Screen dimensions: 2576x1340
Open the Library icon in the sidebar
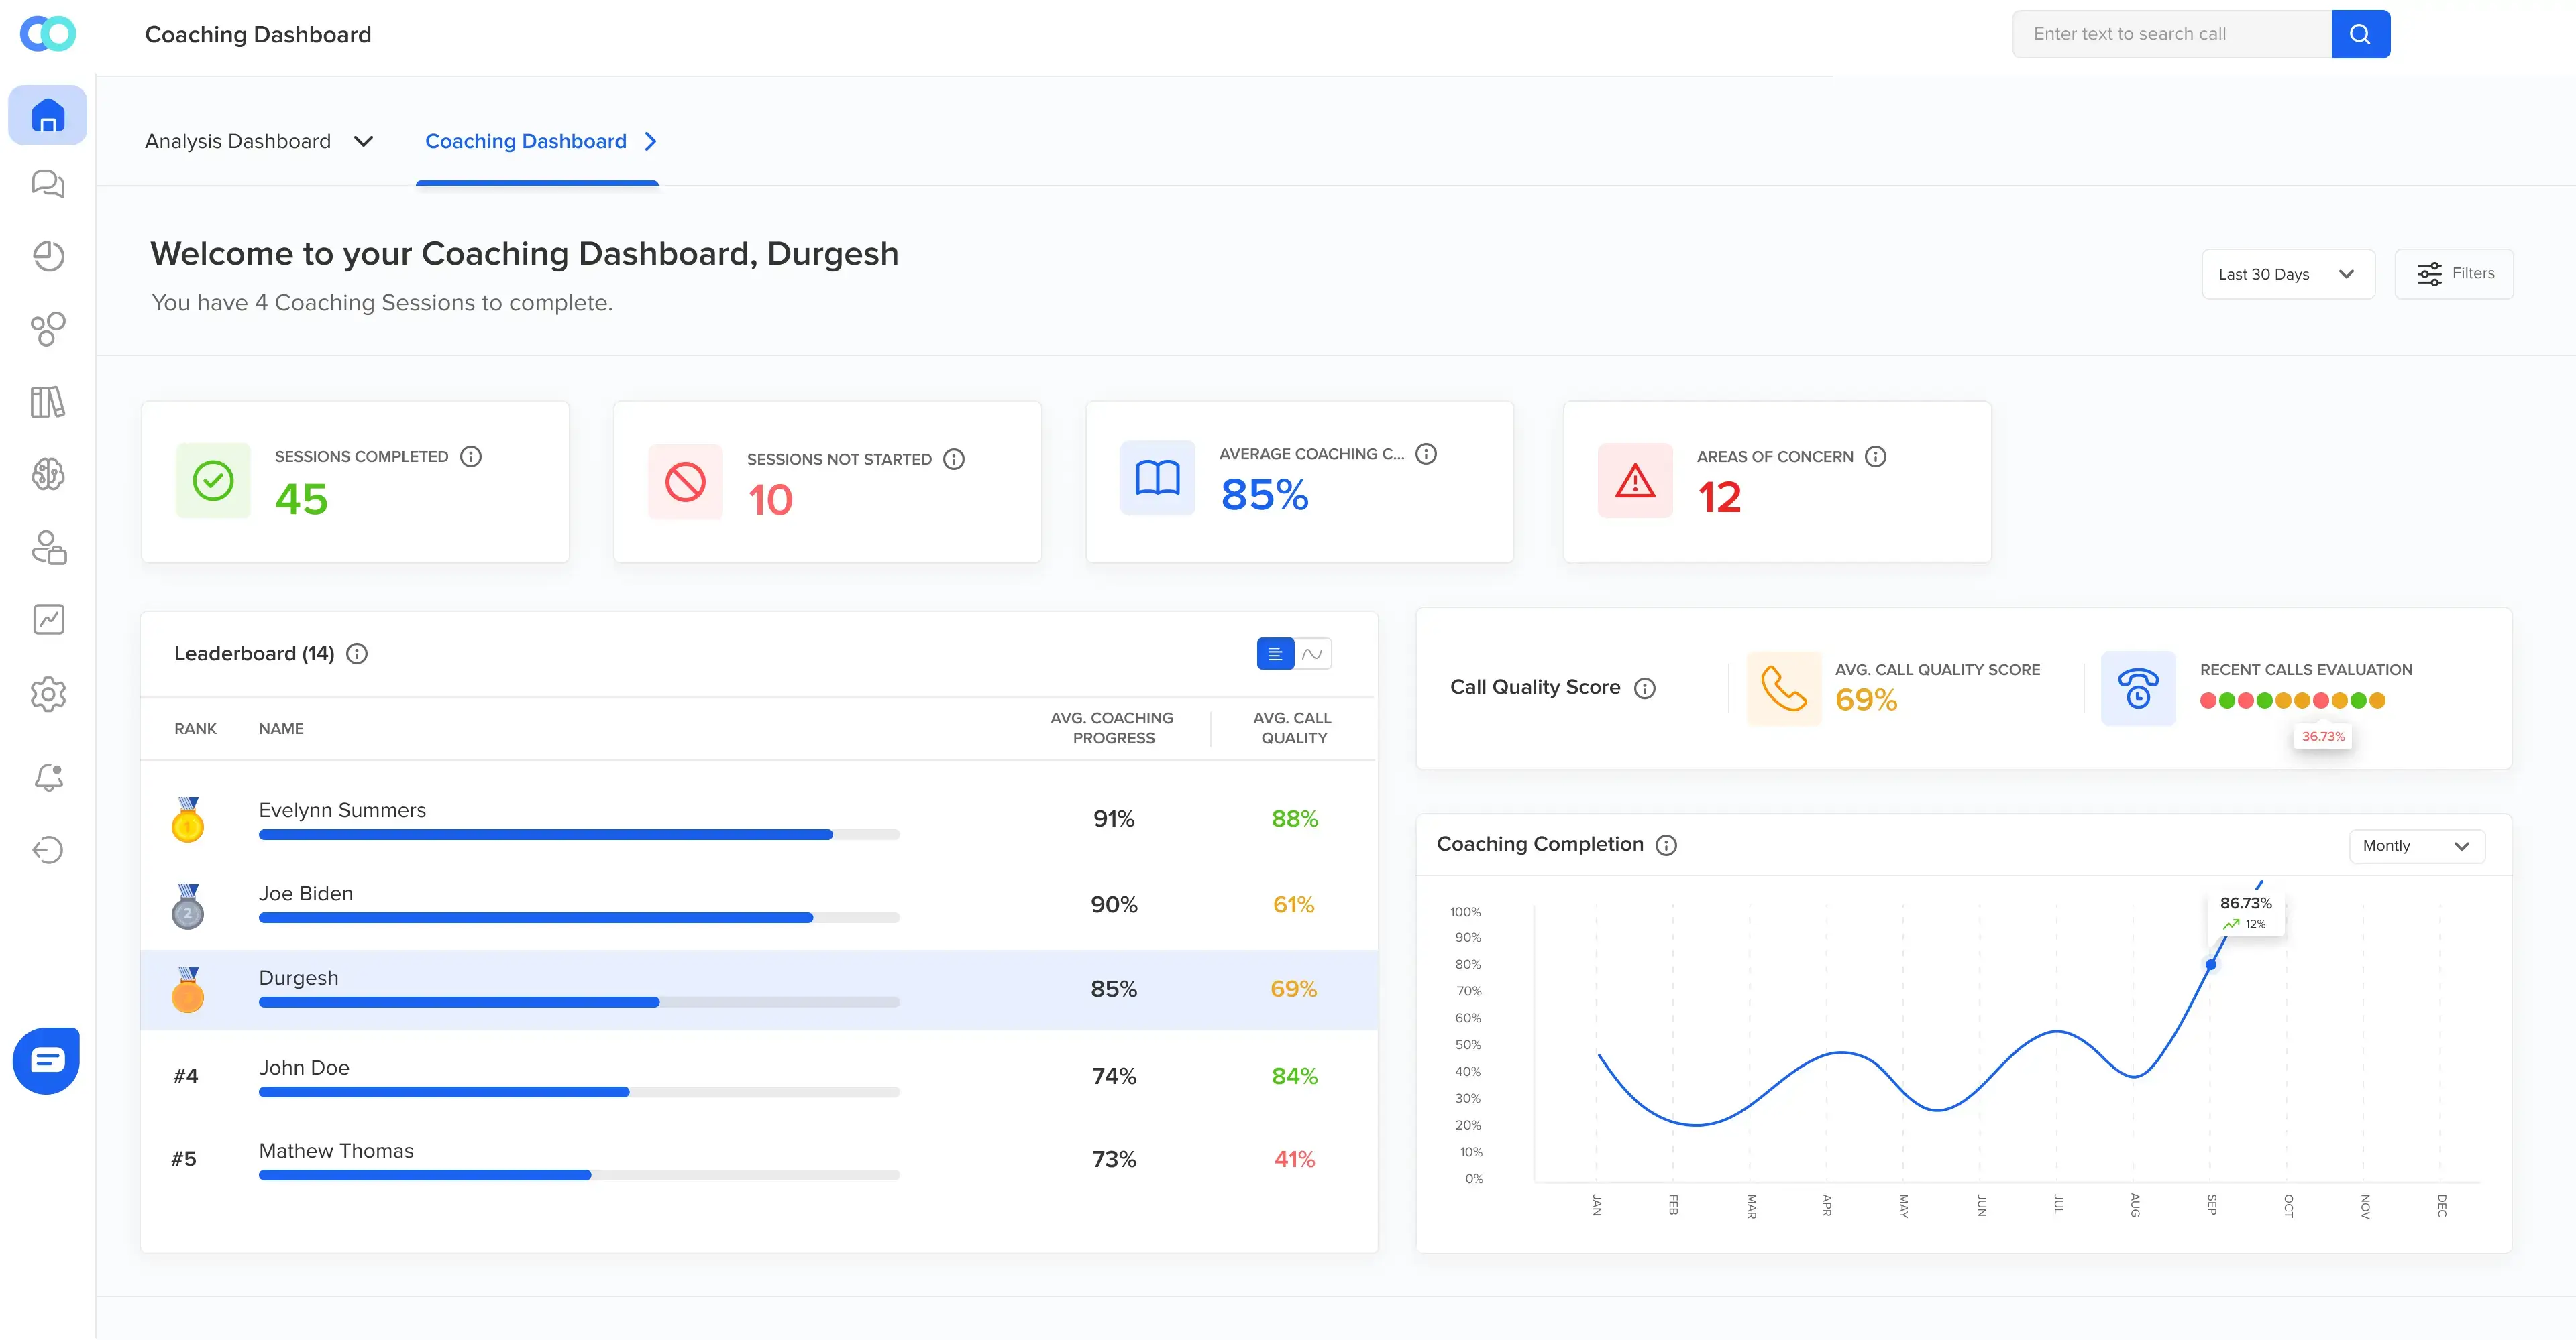click(48, 404)
